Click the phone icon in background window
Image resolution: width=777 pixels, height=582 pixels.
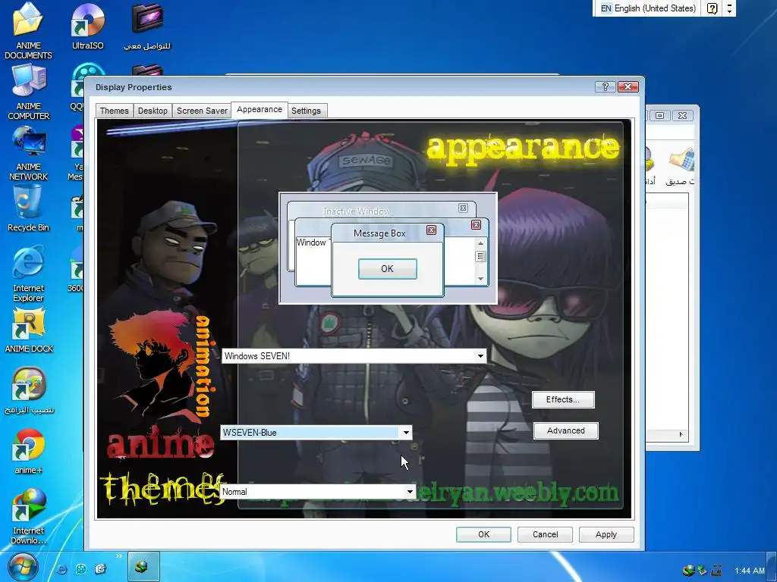(x=681, y=159)
